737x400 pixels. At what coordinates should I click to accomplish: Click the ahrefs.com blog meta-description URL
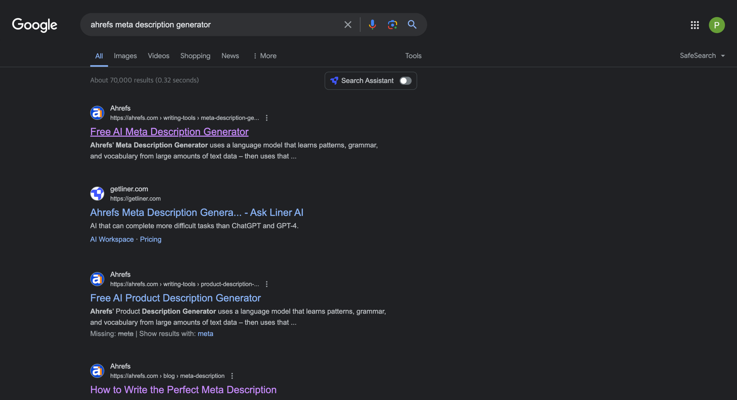pos(167,376)
